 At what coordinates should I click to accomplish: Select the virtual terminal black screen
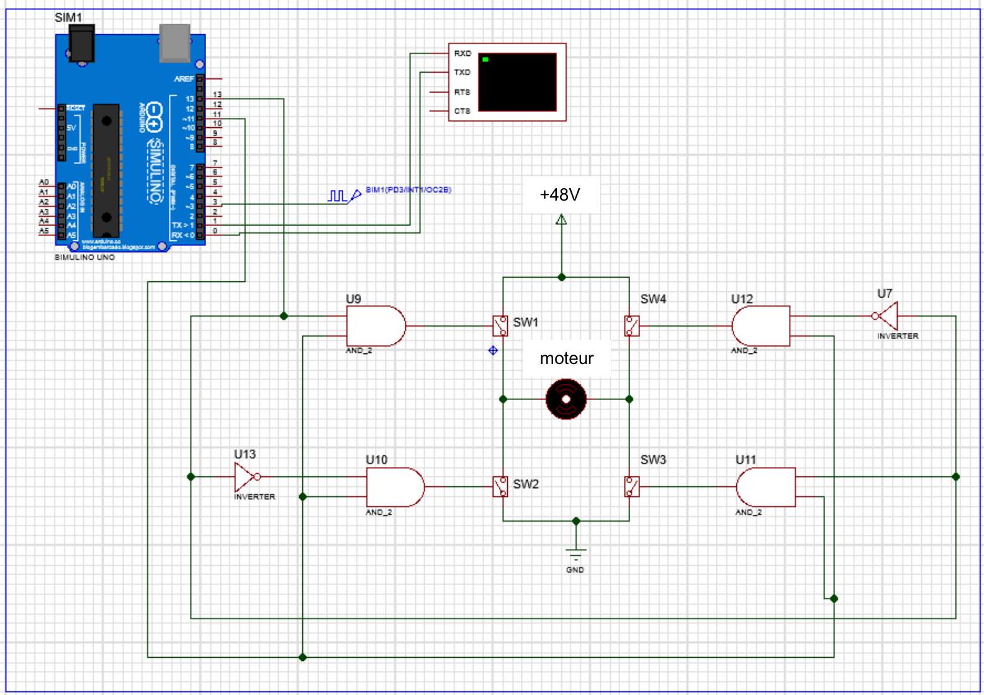tap(518, 82)
